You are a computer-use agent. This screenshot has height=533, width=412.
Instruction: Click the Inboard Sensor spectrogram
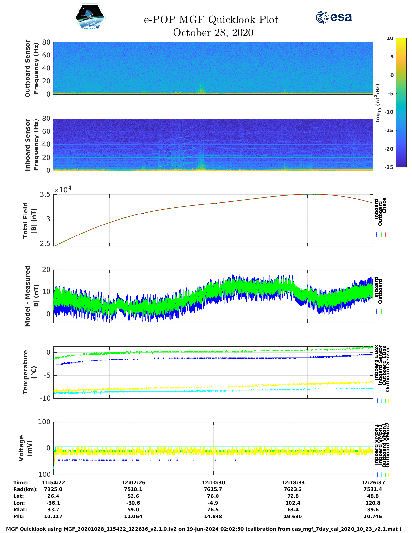tap(213, 144)
